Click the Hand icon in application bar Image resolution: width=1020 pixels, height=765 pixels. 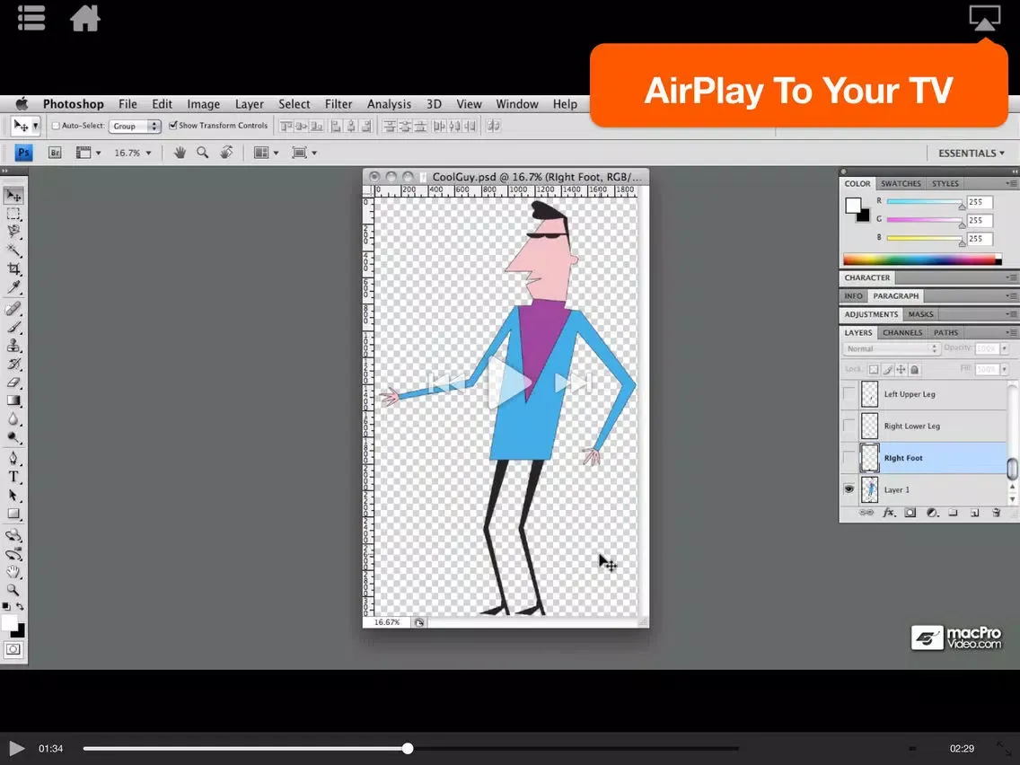point(180,153)
